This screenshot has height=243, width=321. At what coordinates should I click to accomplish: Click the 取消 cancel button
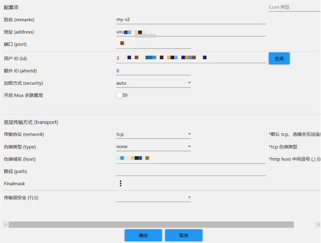click(183, 236)
